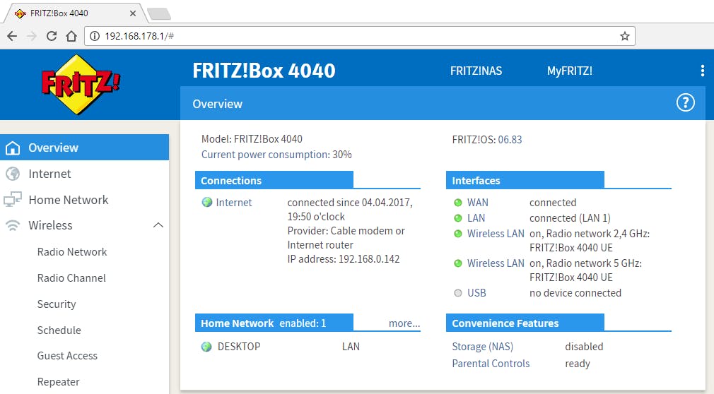Click the DESKTOP device name

click(x=239, y=347)
